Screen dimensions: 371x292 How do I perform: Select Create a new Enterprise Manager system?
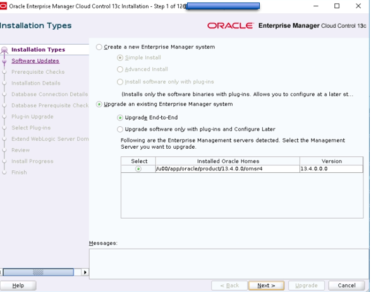(99, 47)
